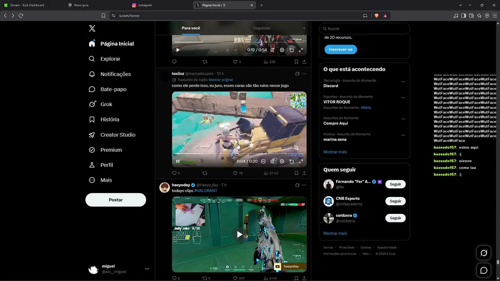Like the top post with 3 likes

tap(235, 62)
